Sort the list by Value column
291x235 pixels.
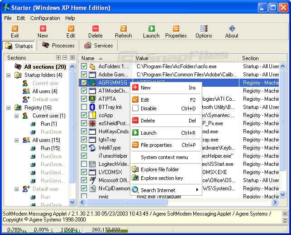click(142, 58)
